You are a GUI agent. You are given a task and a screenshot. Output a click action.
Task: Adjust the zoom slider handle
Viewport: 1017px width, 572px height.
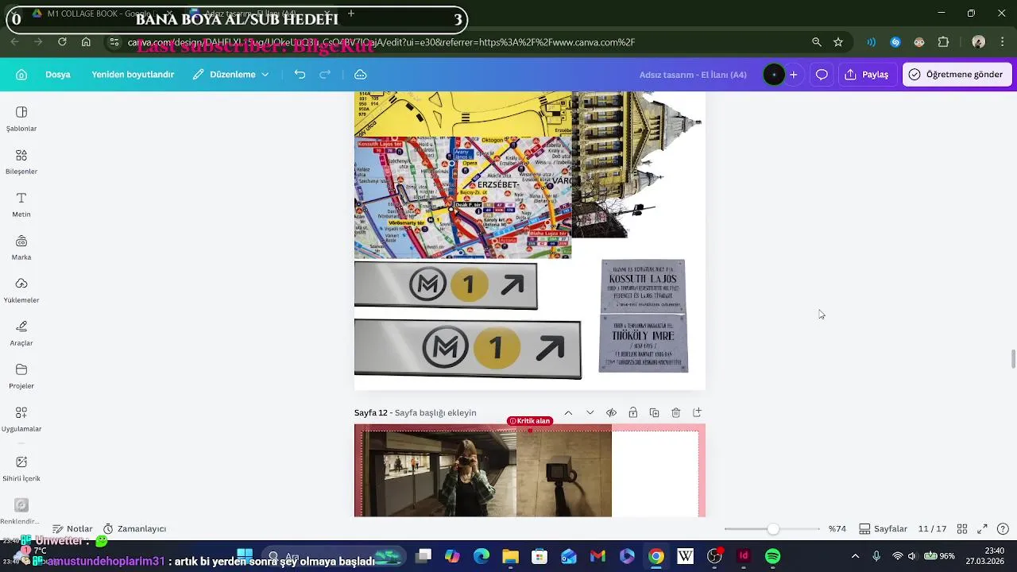(772, 529)
